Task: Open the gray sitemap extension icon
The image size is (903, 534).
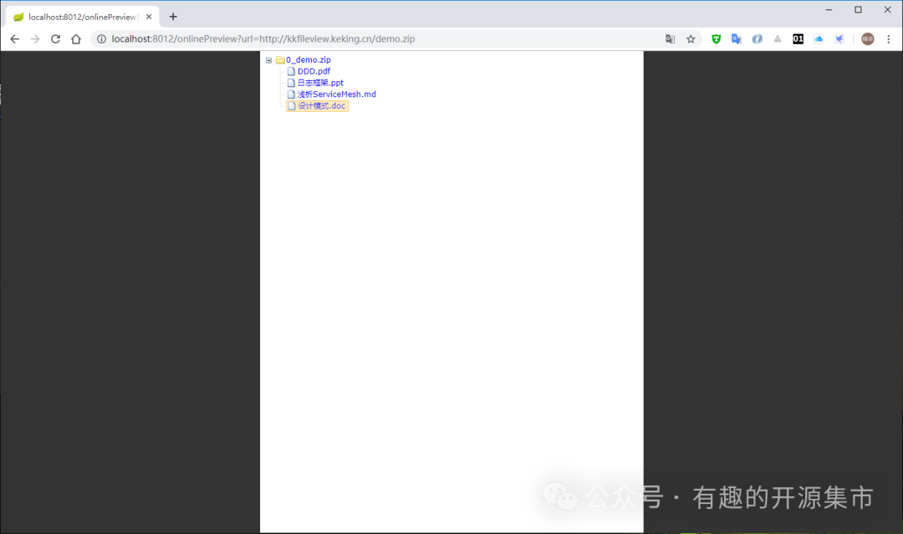Action: 778,39
